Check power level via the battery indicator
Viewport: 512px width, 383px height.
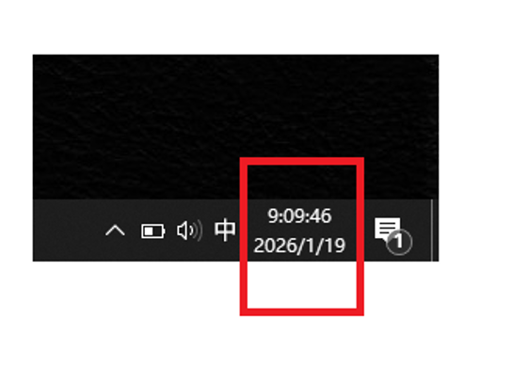[x=152, y=231]
